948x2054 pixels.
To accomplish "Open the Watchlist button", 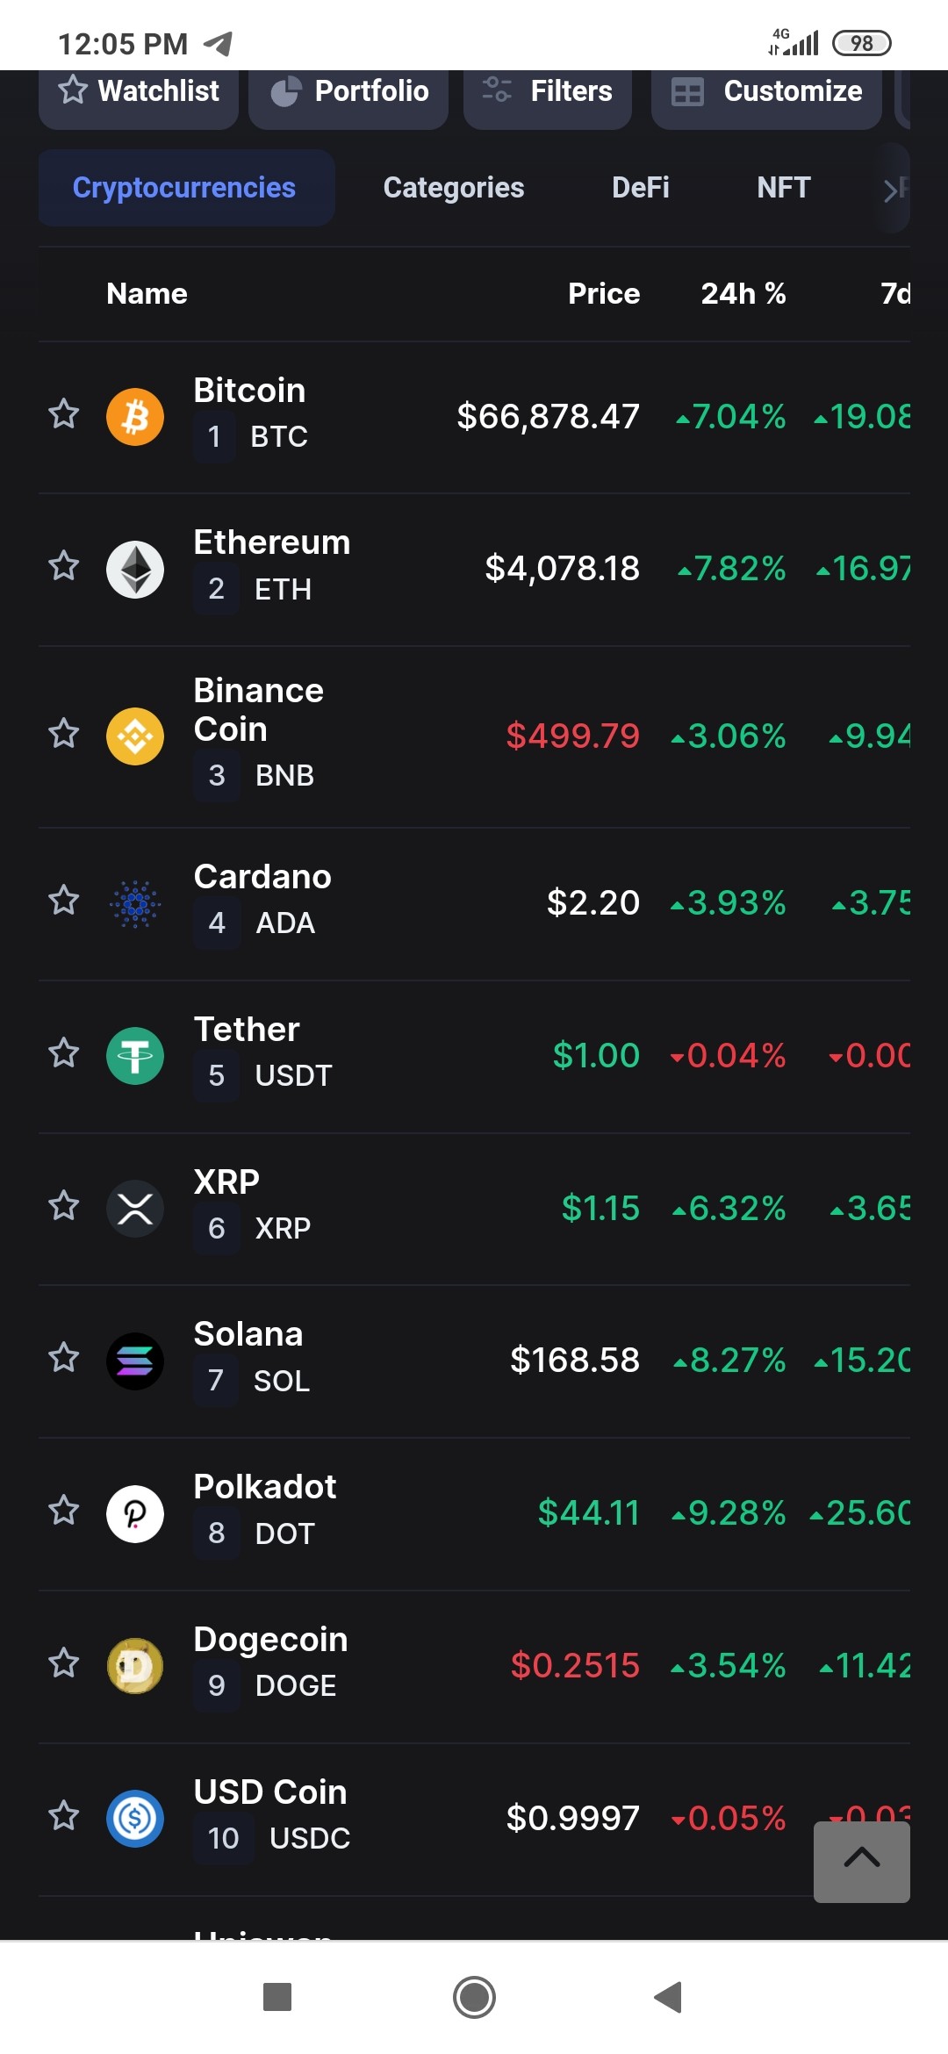I will (139, 91).
